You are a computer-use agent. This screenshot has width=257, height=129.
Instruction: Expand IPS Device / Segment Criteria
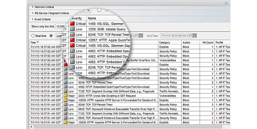point(33,13)
